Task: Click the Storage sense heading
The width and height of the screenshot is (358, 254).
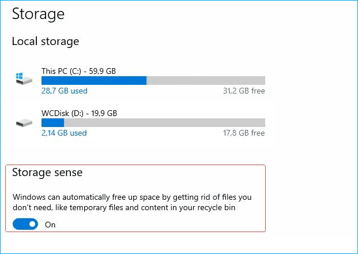Action: tap(47, 173)
